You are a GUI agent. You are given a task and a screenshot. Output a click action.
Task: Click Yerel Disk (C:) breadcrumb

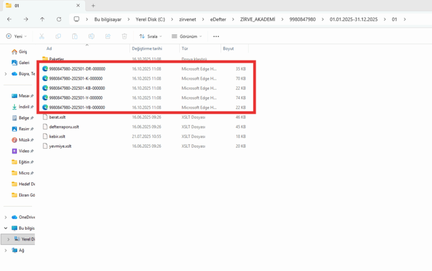(150, 19)
